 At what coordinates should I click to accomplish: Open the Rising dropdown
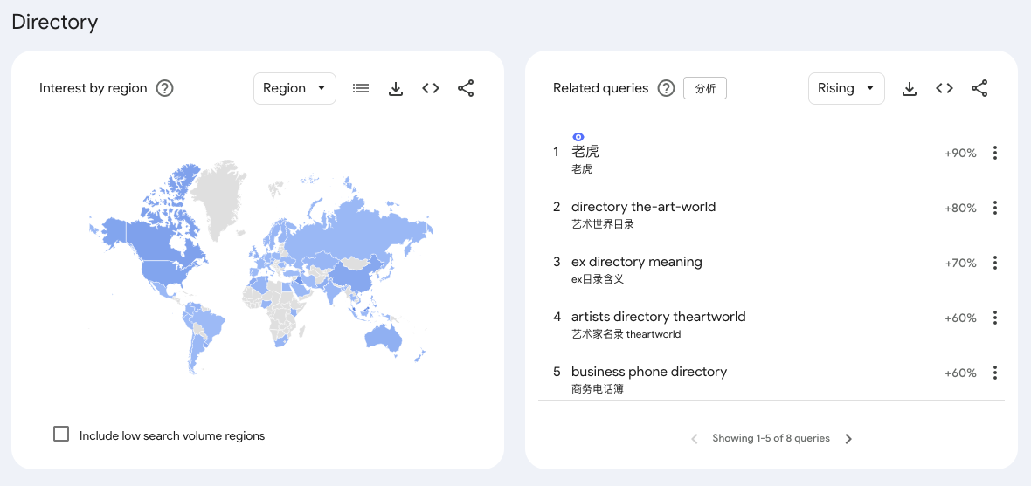[x=847, y=88]
